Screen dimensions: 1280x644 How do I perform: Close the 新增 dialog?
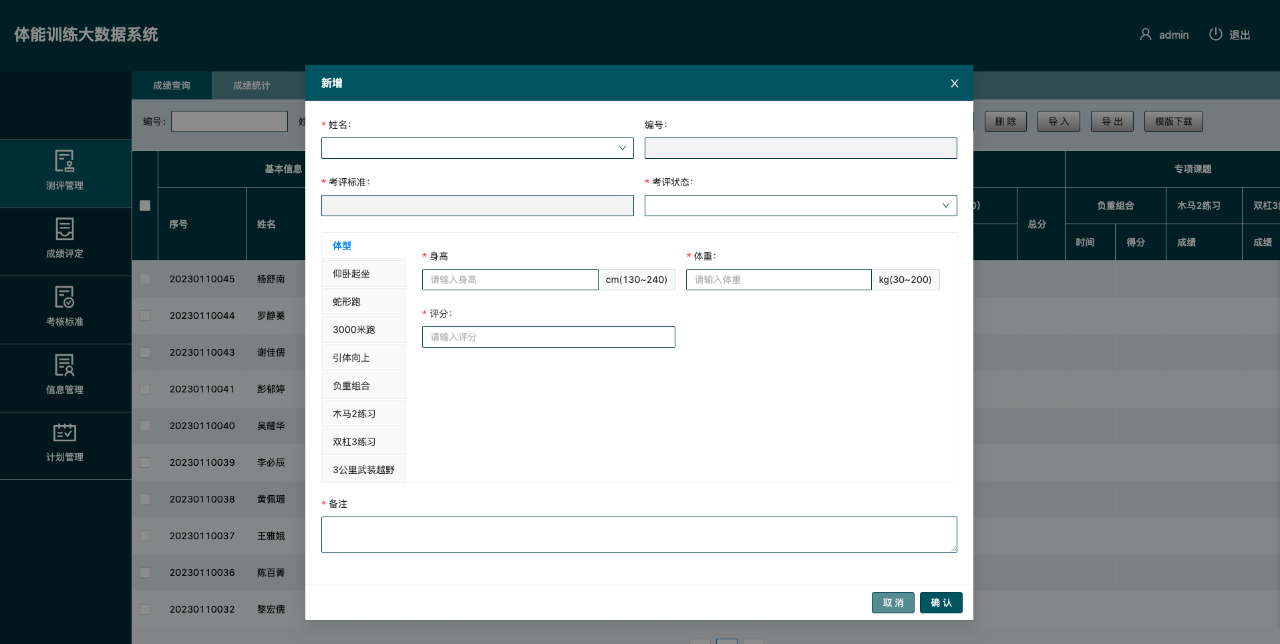(954, 83)
